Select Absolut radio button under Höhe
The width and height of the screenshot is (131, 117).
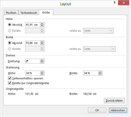coord(9,25)
